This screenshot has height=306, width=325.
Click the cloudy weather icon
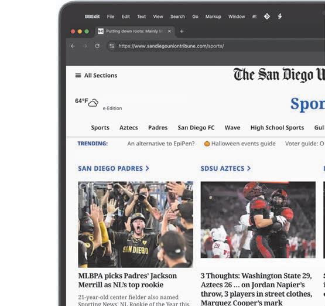coord(93,103)
